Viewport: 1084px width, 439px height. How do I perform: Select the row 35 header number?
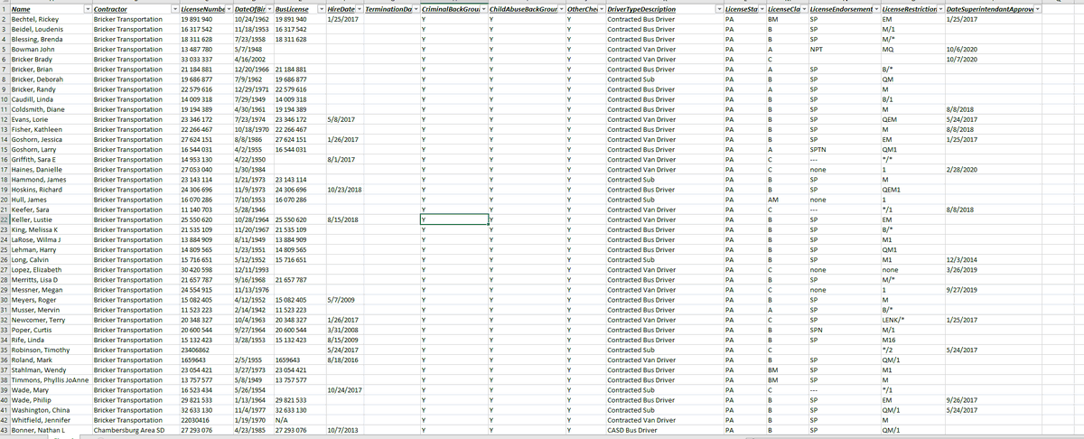[x=5, y=350]
